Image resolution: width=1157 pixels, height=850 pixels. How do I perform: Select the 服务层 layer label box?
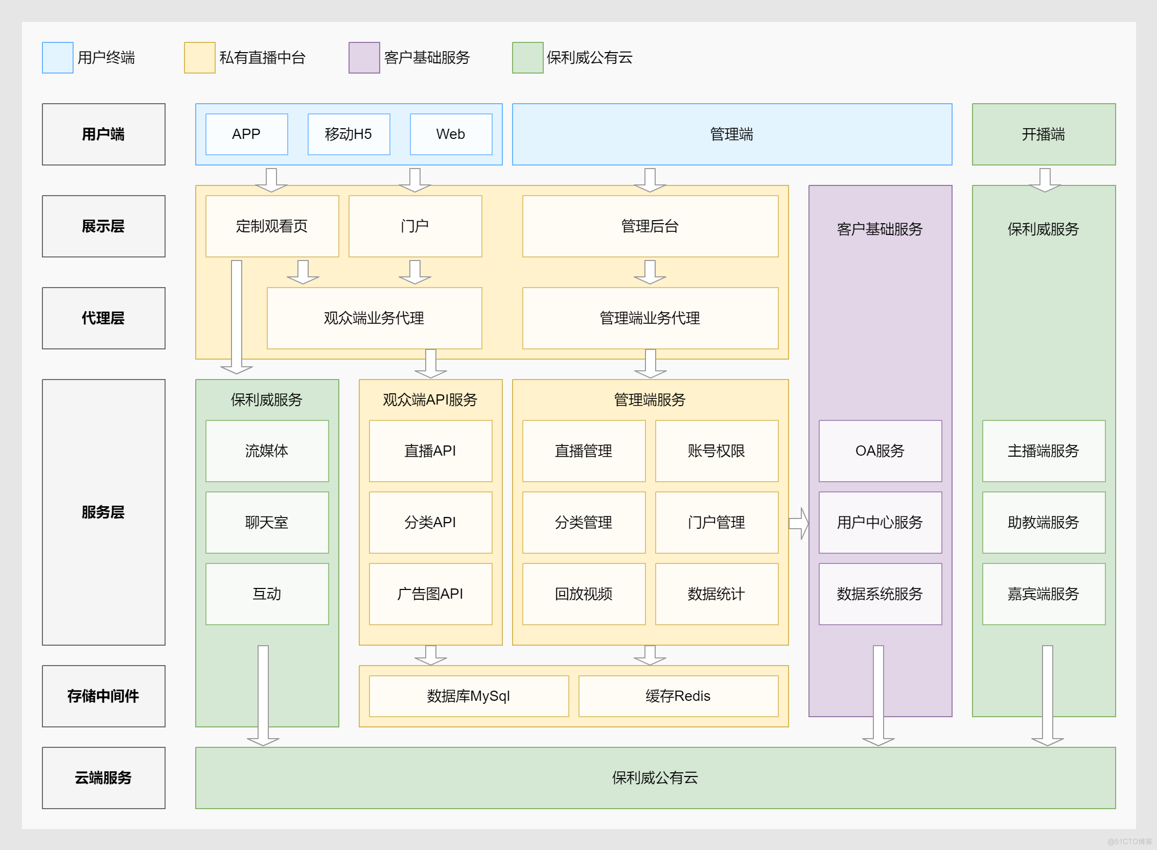click(x=103, y=512)
